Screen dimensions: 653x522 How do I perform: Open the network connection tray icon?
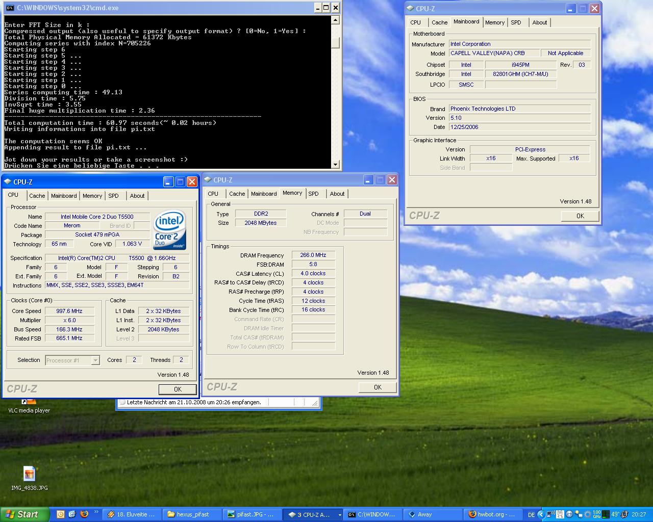click(x=579, y=514)
